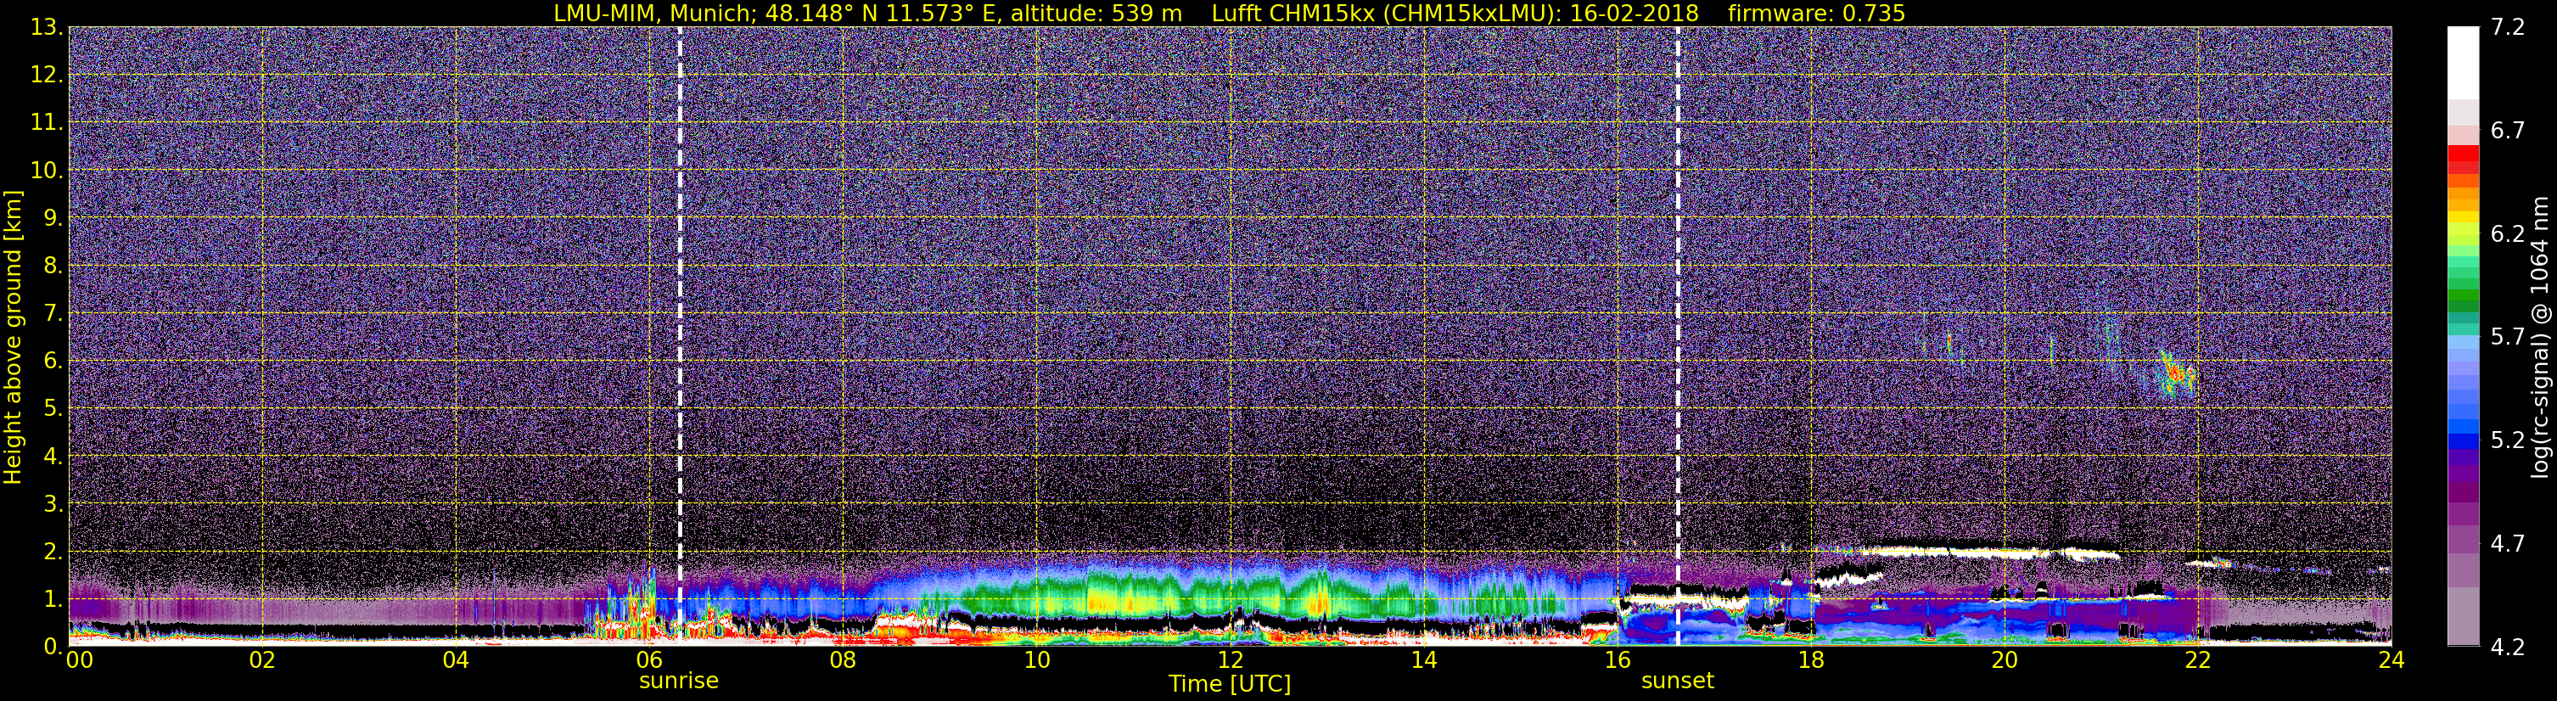The image size is (2557, 701).
Task: Click the y-axis tick label '6.'
Action: click(52, 362)
